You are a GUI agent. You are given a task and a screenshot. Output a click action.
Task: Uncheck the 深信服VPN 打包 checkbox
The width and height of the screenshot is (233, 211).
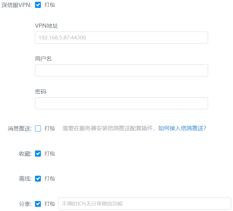(38, 5)
